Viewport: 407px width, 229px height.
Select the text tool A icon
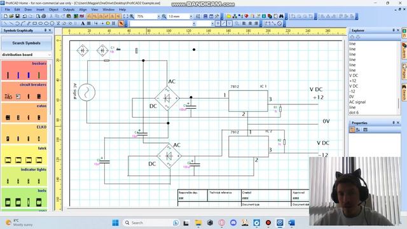pyautogui.click(x=83, y=24)
